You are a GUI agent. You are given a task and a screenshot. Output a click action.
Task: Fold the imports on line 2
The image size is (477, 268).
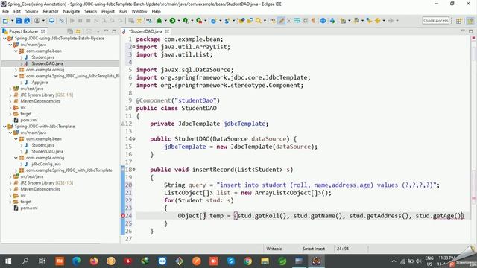(x=133, y=47)
